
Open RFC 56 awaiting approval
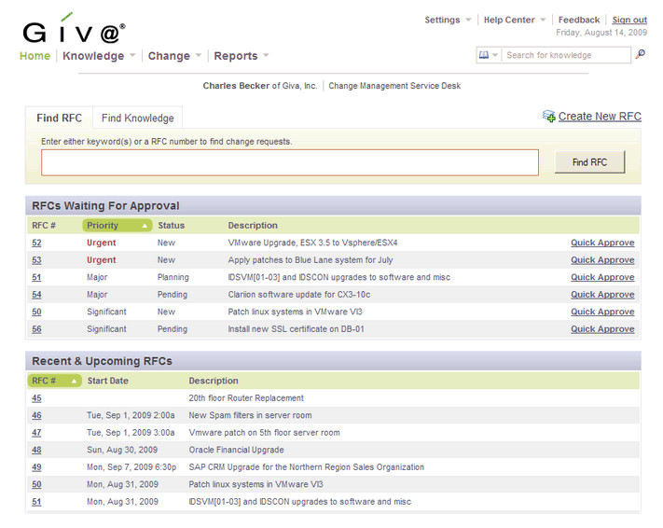click(x=36, y=329)
